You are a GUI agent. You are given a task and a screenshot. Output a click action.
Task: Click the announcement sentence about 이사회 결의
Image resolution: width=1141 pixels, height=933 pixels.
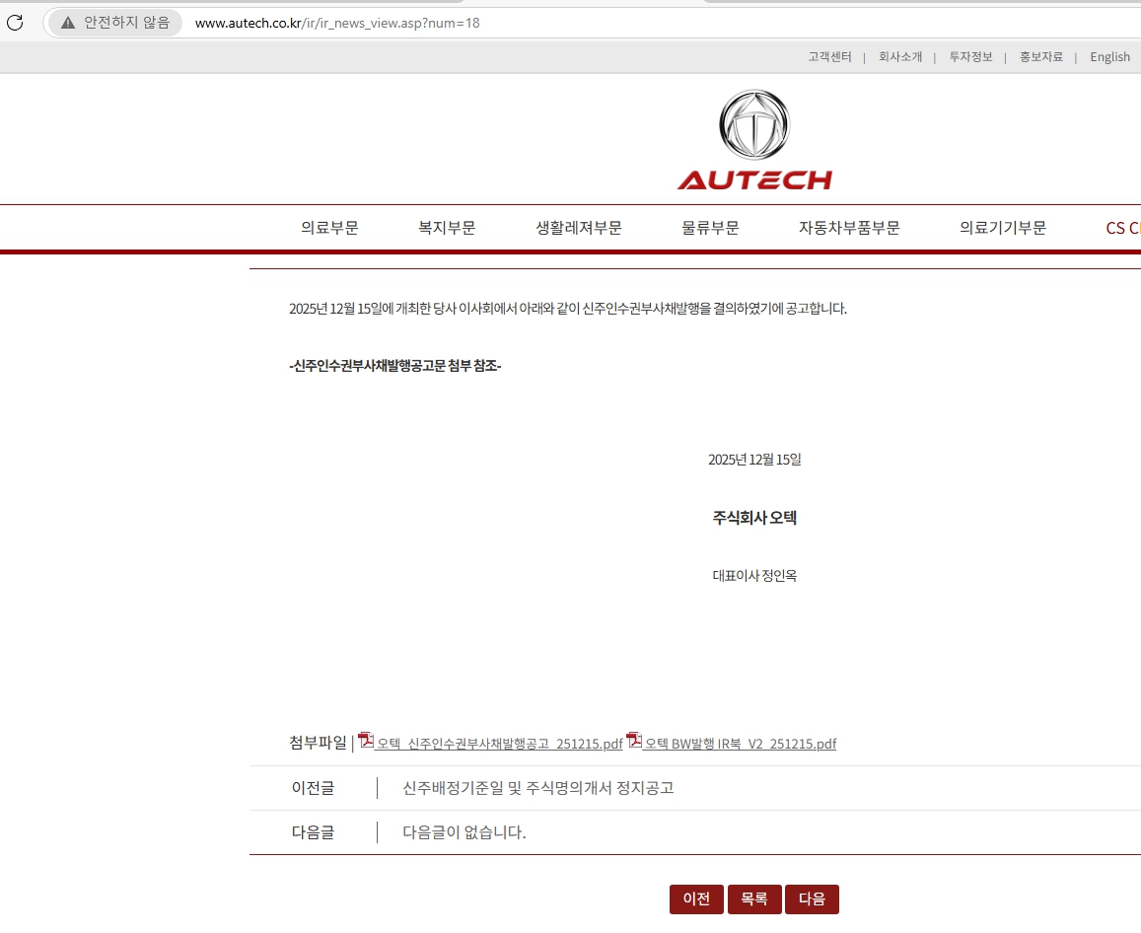(x=568, y=309)
